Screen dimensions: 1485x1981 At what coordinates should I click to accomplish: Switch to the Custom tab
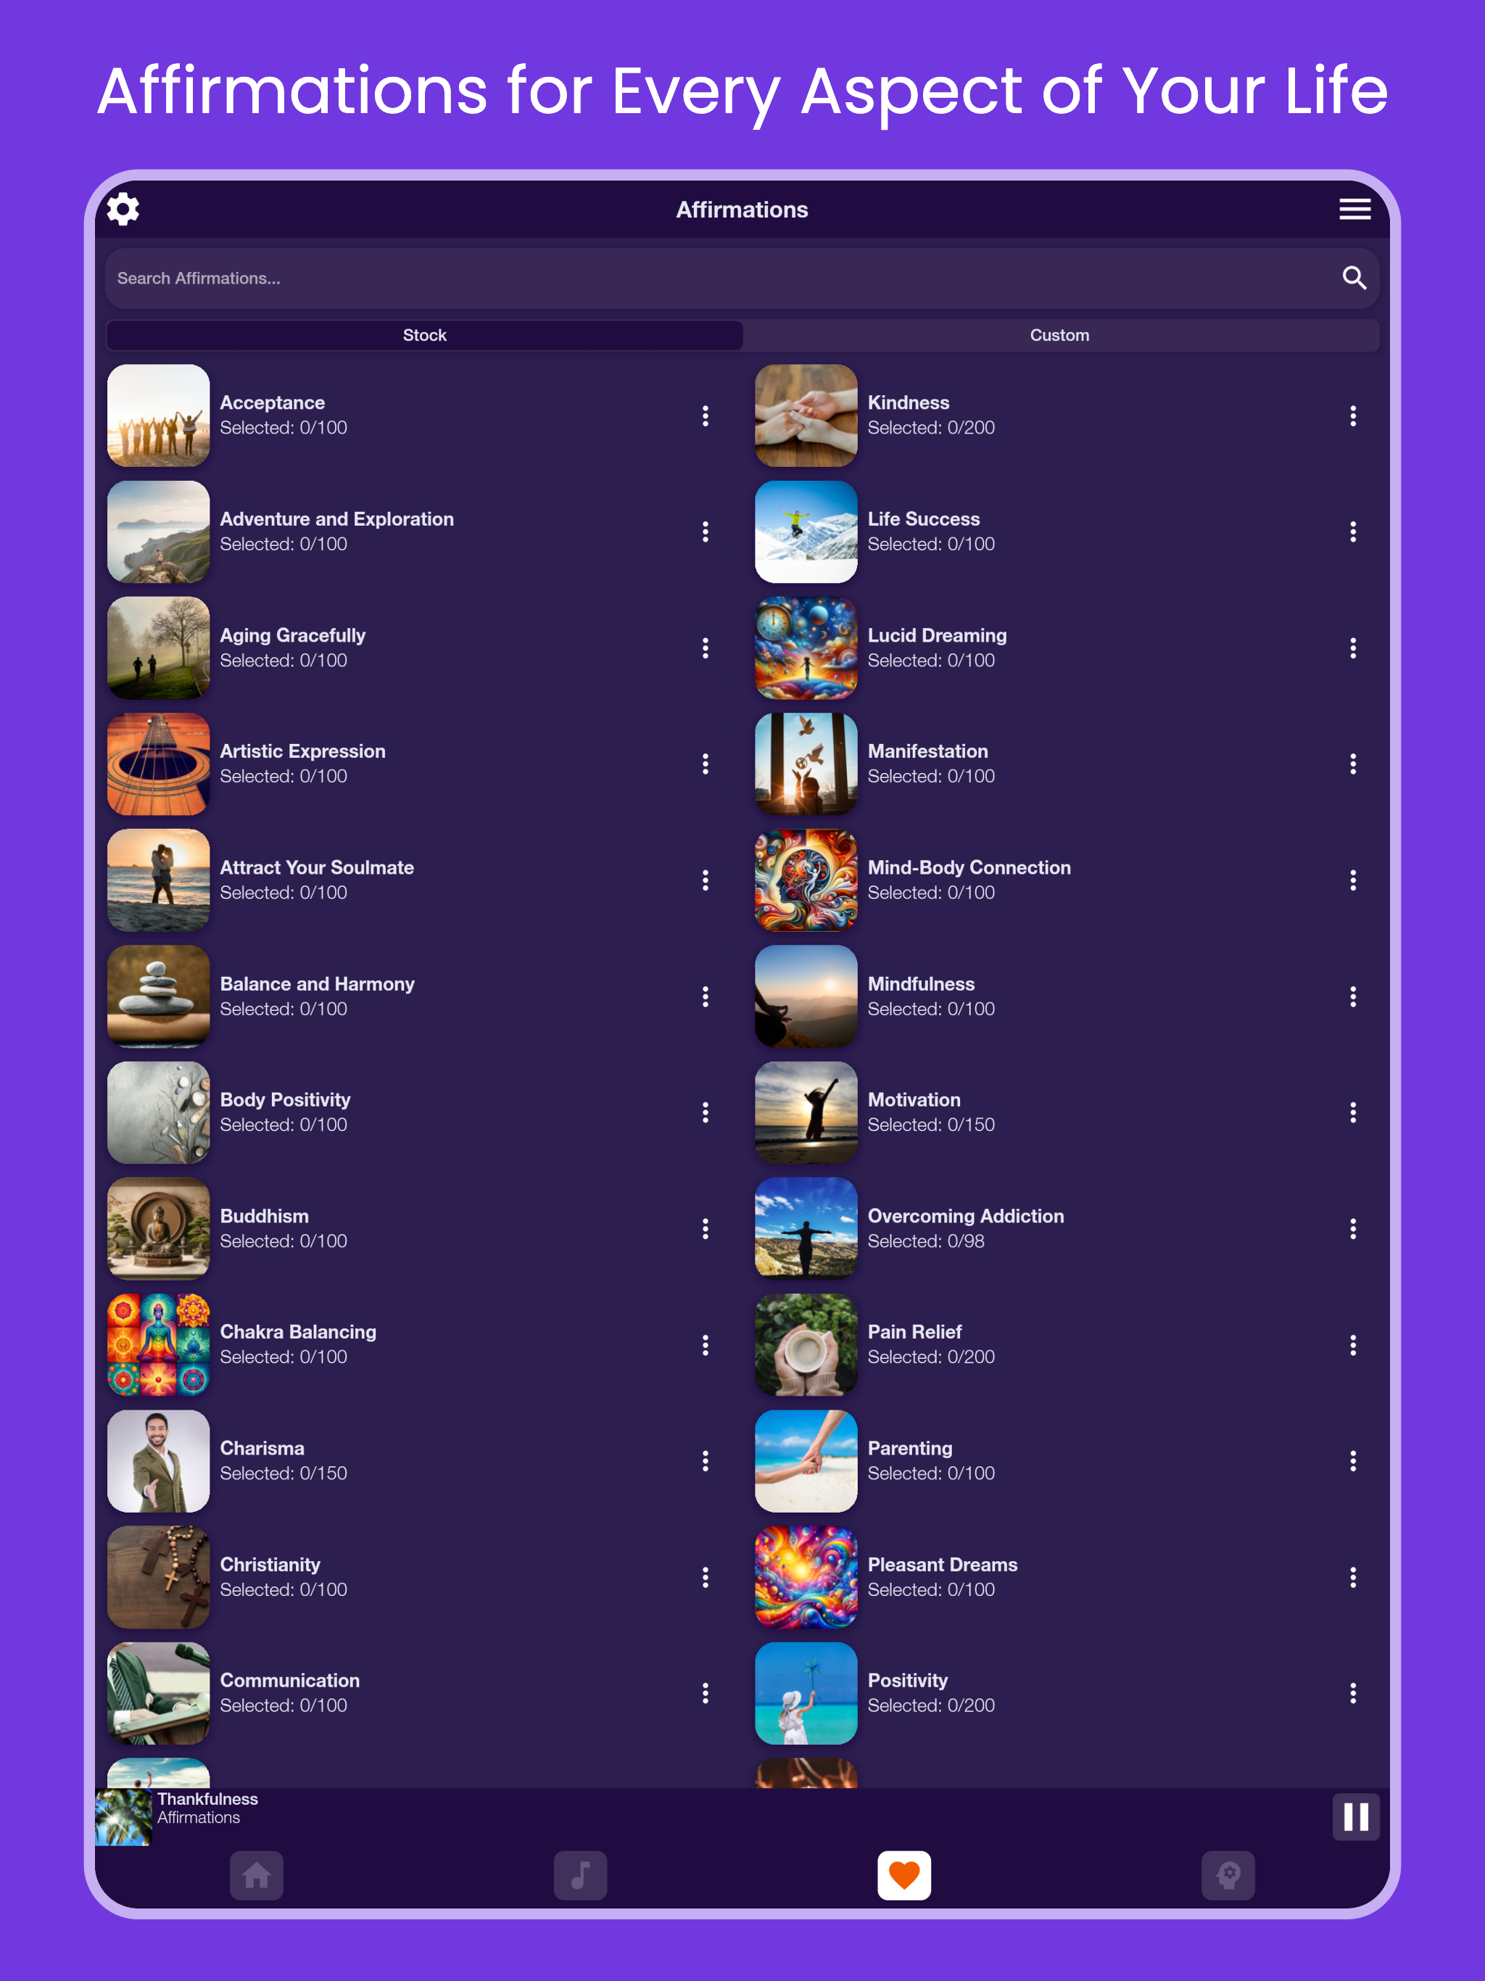[1059, 335]
